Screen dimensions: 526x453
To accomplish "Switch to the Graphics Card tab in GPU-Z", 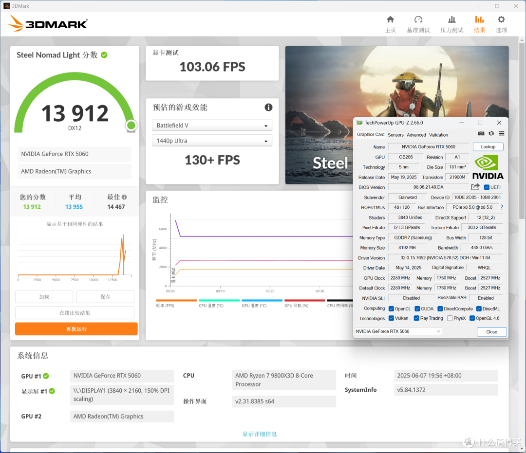I will coord(370,134).
